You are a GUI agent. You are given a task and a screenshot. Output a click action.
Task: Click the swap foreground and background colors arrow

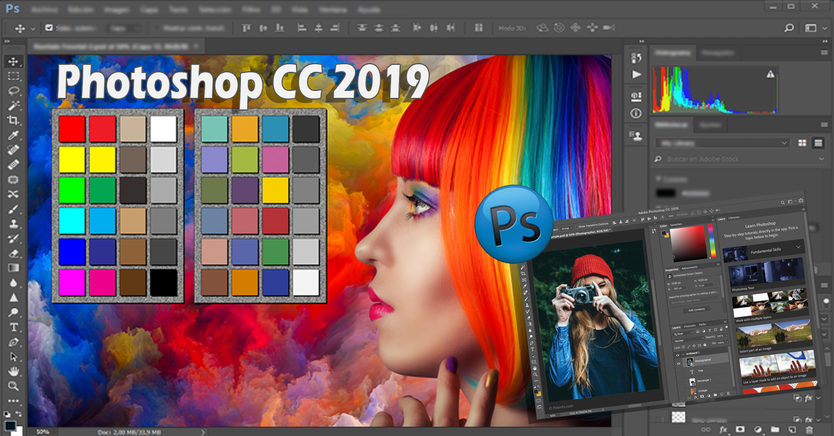pos(19,413)
